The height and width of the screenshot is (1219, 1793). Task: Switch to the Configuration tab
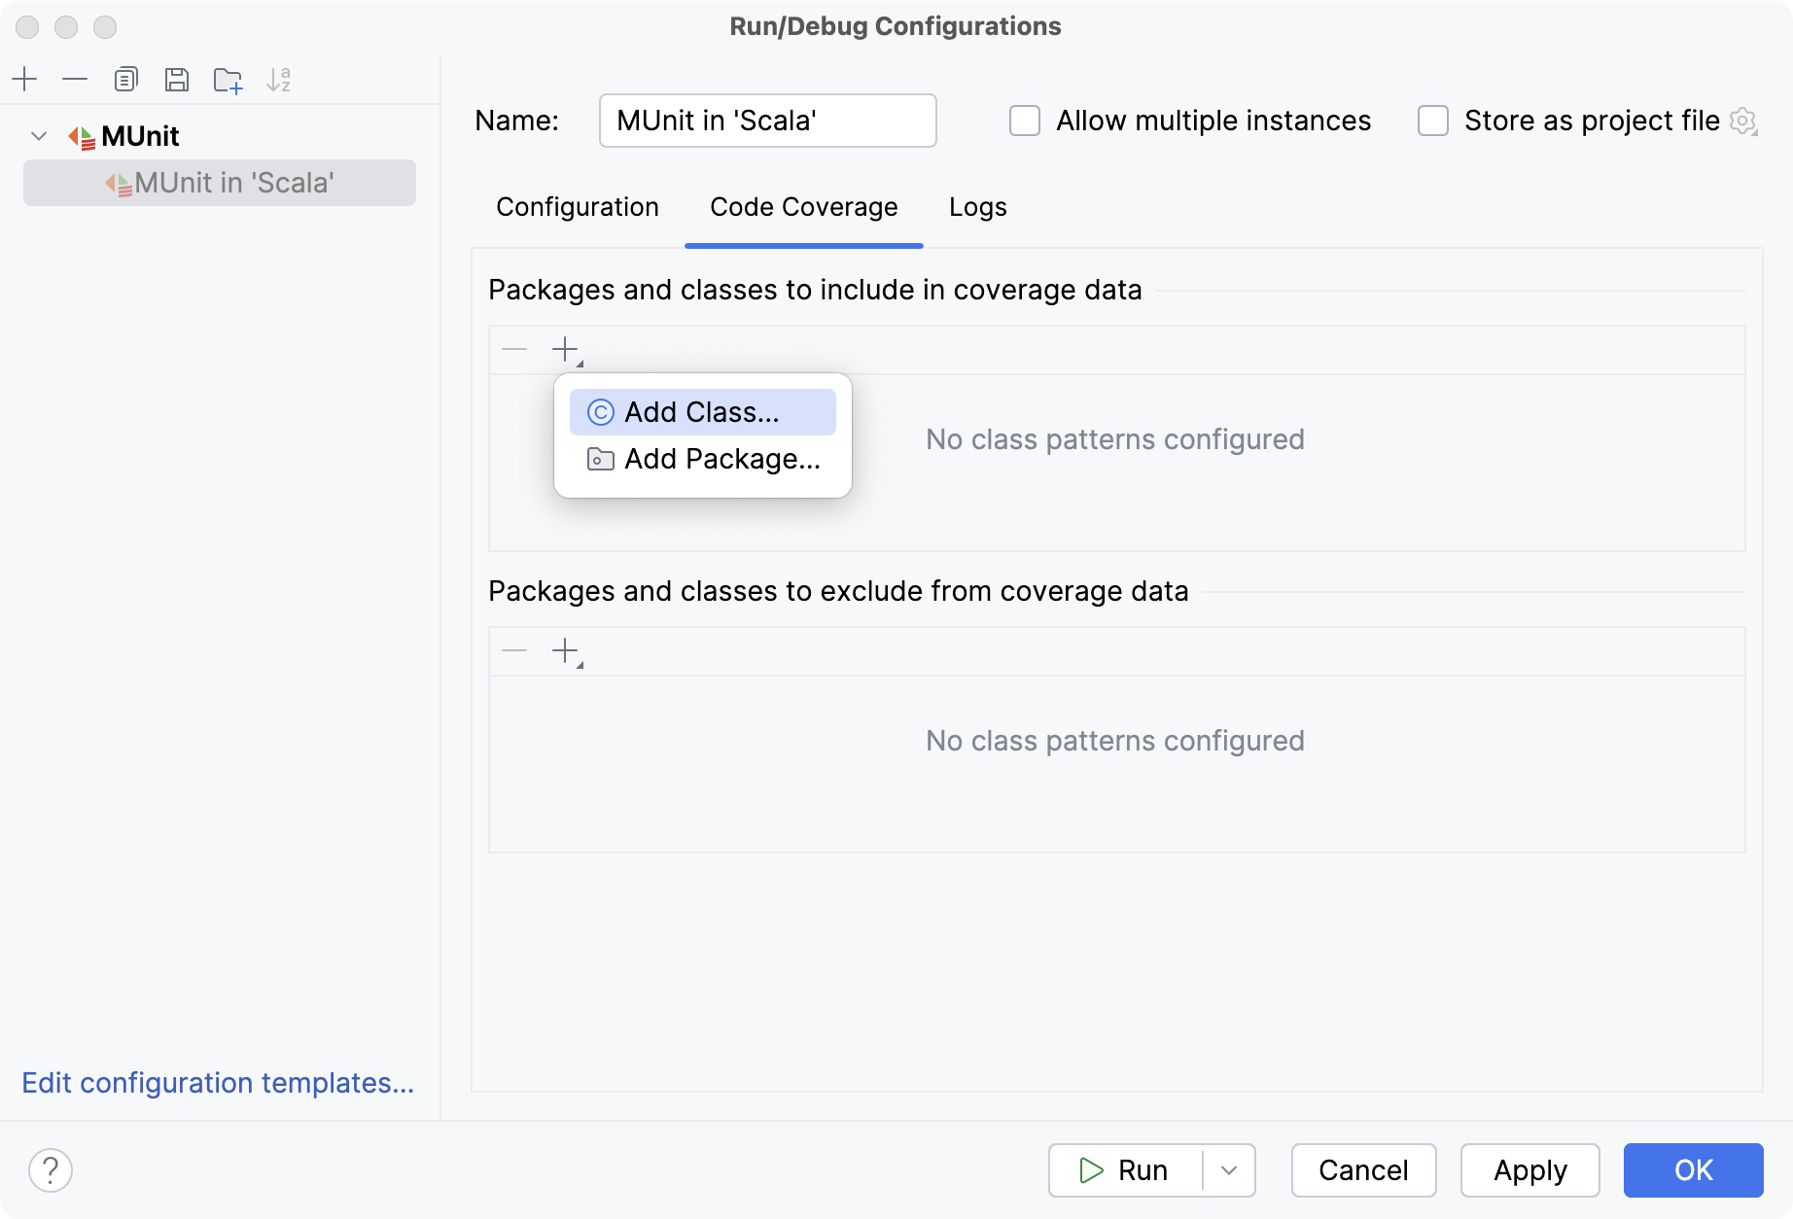[x=577, y=207]
